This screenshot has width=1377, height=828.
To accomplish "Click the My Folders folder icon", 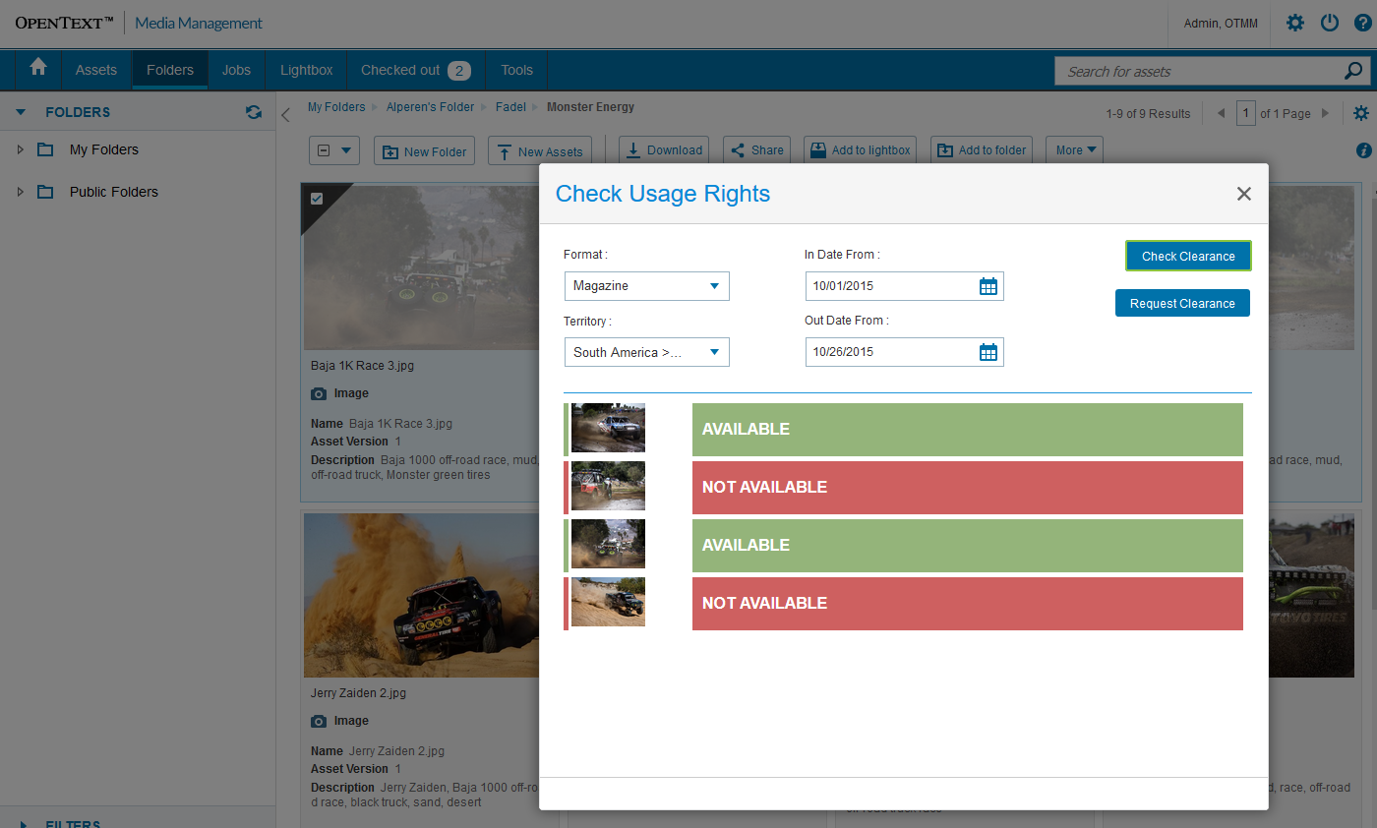I will tap(45, 149).
